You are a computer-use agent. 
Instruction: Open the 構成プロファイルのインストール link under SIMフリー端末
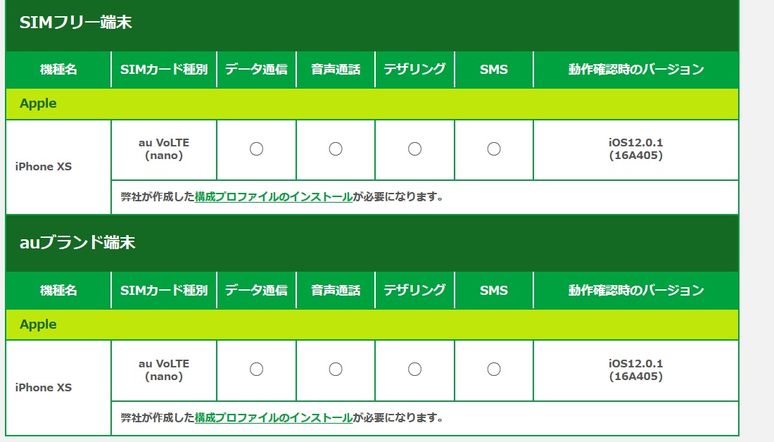click(x=274, y=197)
